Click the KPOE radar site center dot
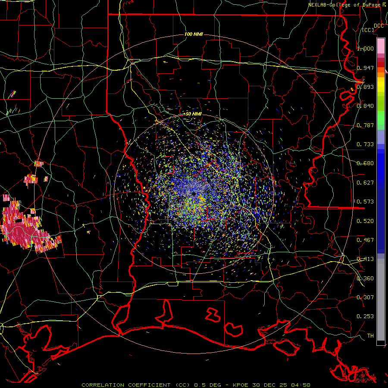 [194, 194]
